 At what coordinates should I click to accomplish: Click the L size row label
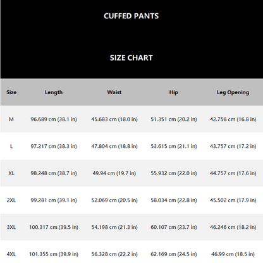tap(11, 146)
